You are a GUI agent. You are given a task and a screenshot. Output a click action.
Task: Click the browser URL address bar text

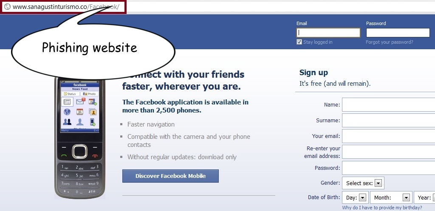click(x=66, y=7)
